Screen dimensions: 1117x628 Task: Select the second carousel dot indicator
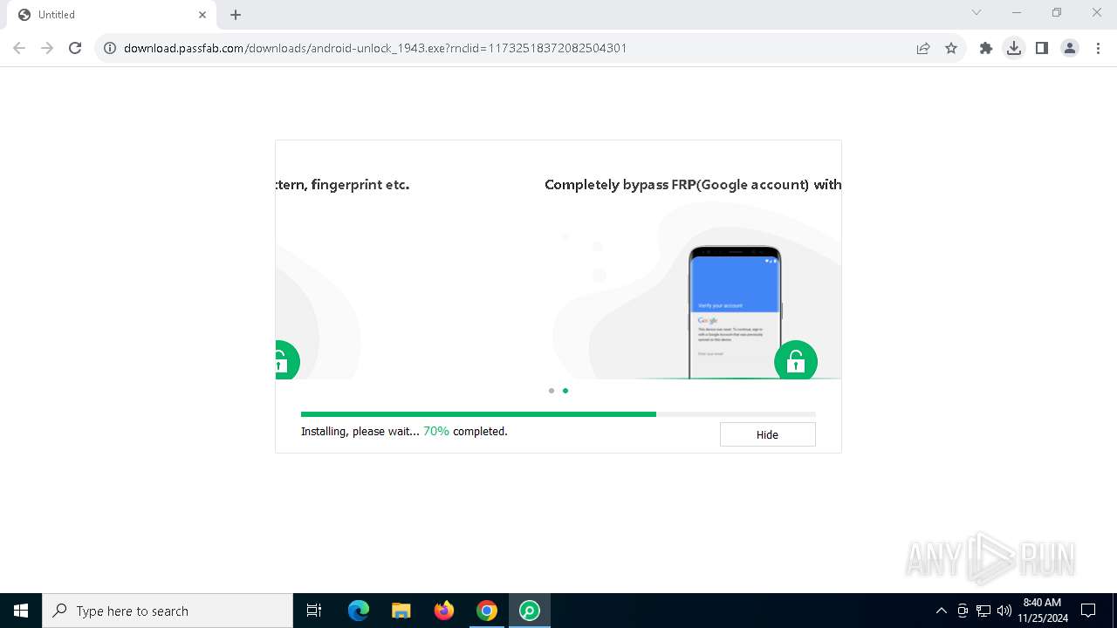point(565,391)
